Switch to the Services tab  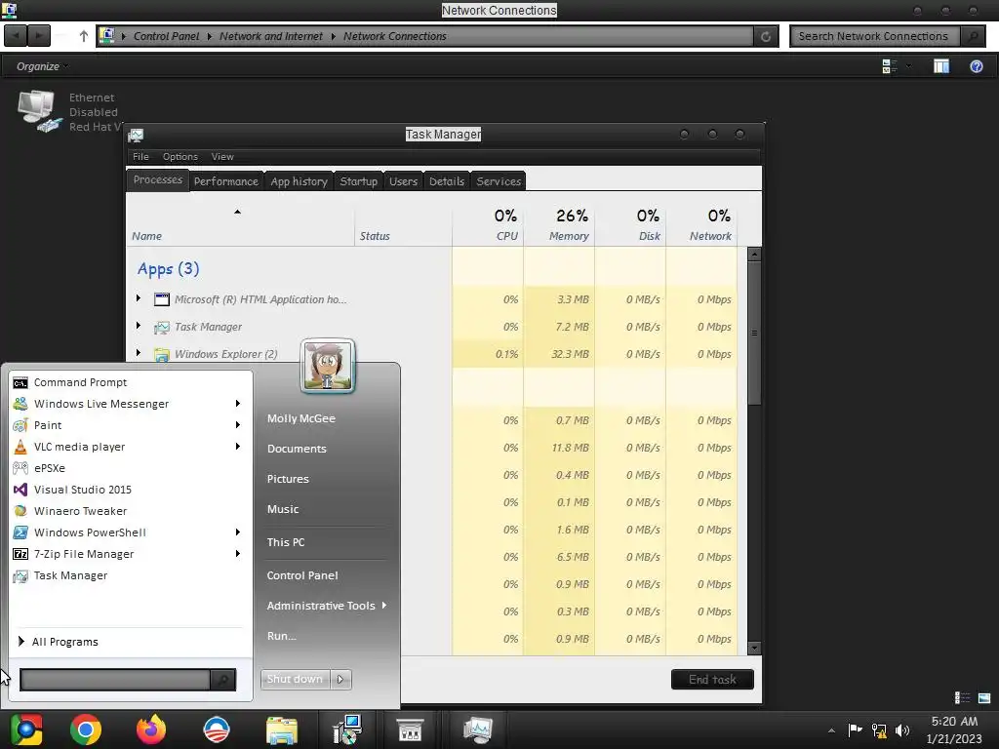click(x=499, y=181)
